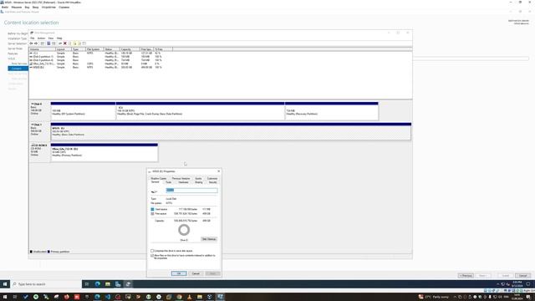Switch to the Shadow Copies tab
This screenshot has width=535, height=301.
point(159,178)
